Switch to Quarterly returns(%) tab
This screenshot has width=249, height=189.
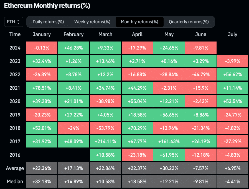pos(189,22)
